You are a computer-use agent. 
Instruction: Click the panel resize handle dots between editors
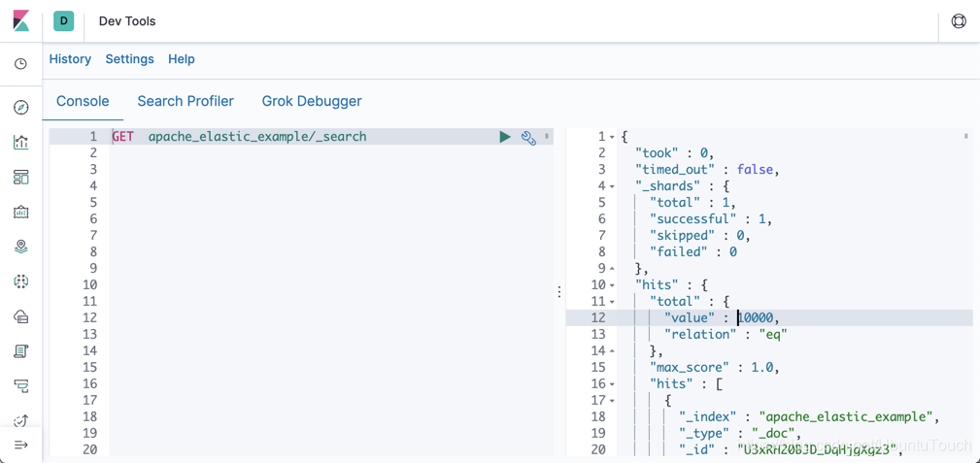tap(559, 292)
